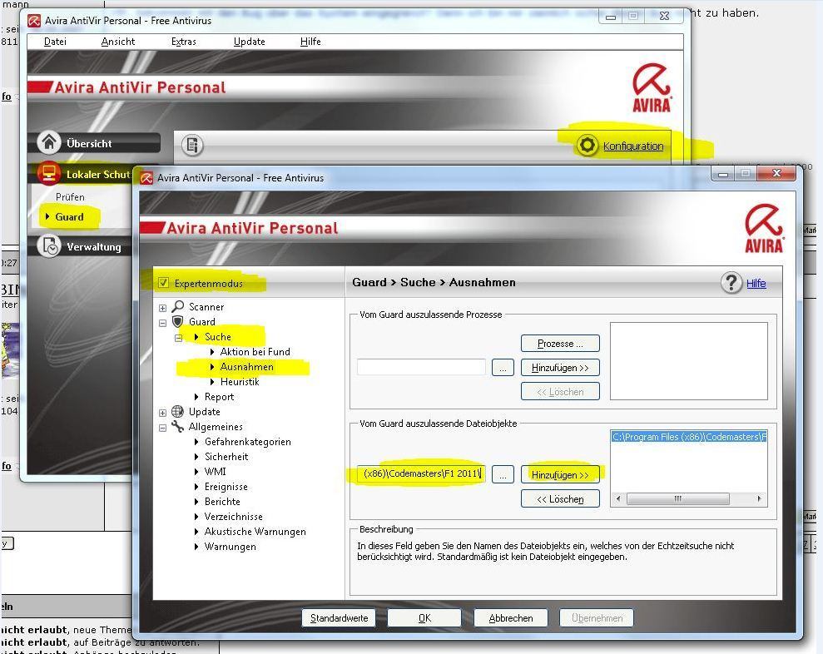The image size is (823, 654).
Task: Open the Update menu
Action: point(250,42)
